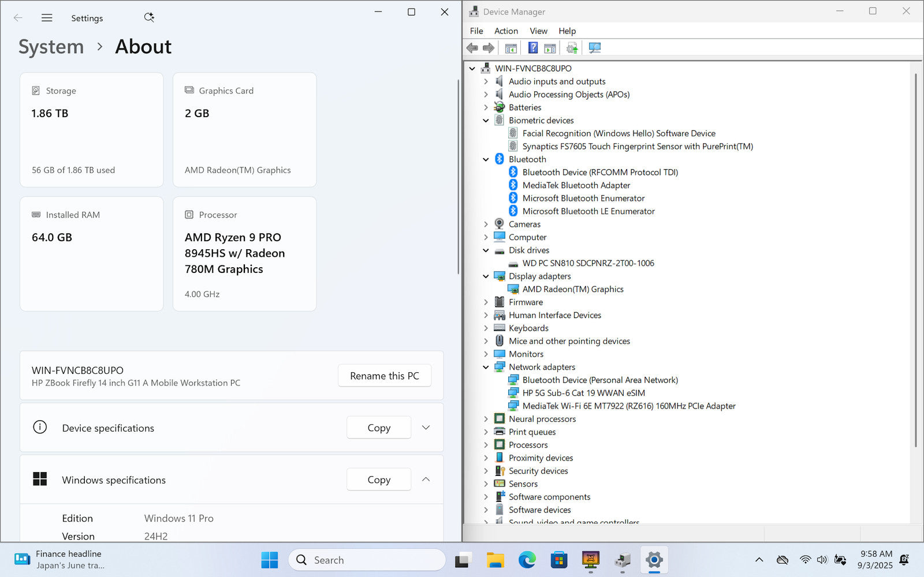The width and height of the screenshot is (924, 577).
Task: Open the File menu in Device Manager
Action: coord(476,31)
